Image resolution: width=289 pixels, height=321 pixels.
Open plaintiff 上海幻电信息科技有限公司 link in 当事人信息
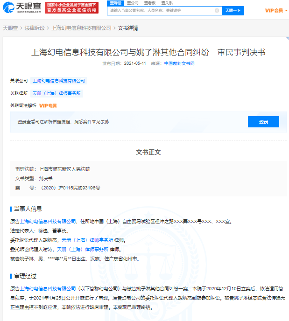tap(48, 221)
